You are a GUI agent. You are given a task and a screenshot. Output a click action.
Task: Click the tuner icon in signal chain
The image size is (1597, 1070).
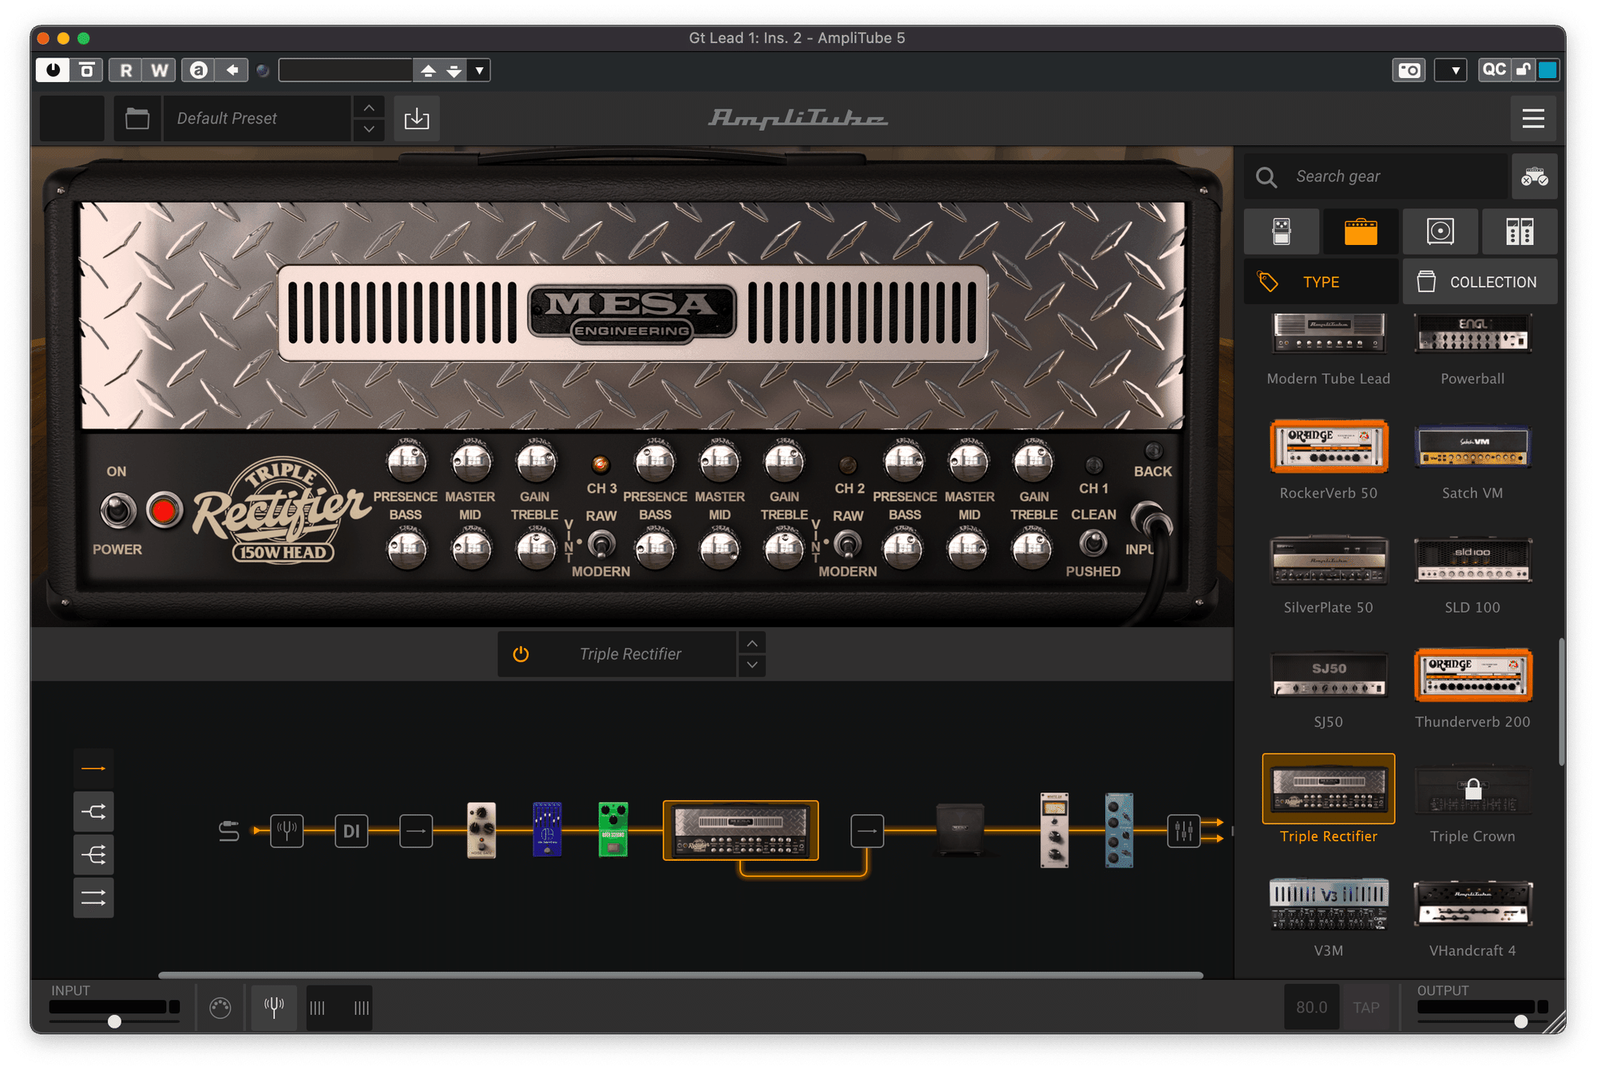[x=286, y=831]
